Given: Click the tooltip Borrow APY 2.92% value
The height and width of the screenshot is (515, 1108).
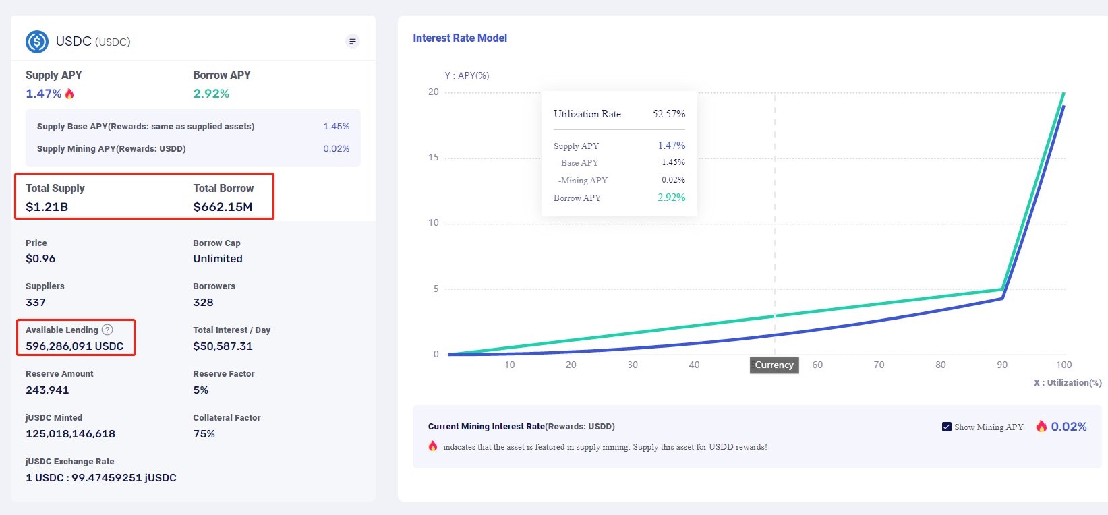Looking at the screenshot, I should click(672, 198).
